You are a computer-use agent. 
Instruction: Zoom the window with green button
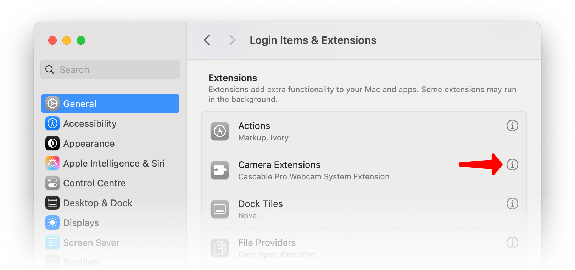(x=81, y=40)
